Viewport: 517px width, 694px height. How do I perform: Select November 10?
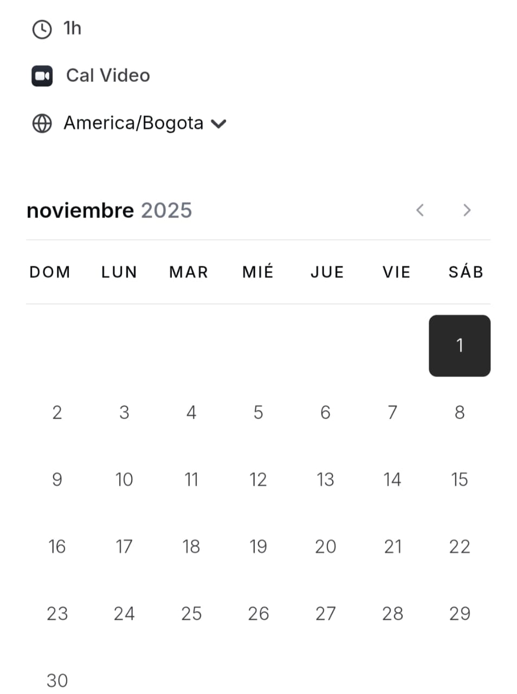point(124,480)
